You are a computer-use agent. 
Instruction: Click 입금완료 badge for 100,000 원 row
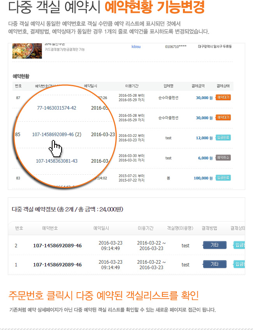223,178
